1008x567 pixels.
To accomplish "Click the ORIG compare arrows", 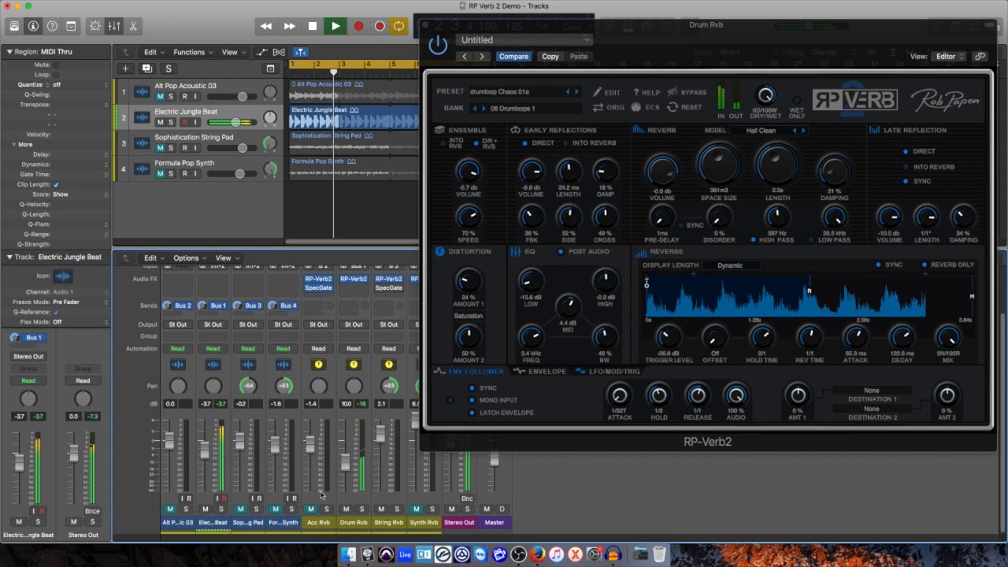I will pos(608,107).
